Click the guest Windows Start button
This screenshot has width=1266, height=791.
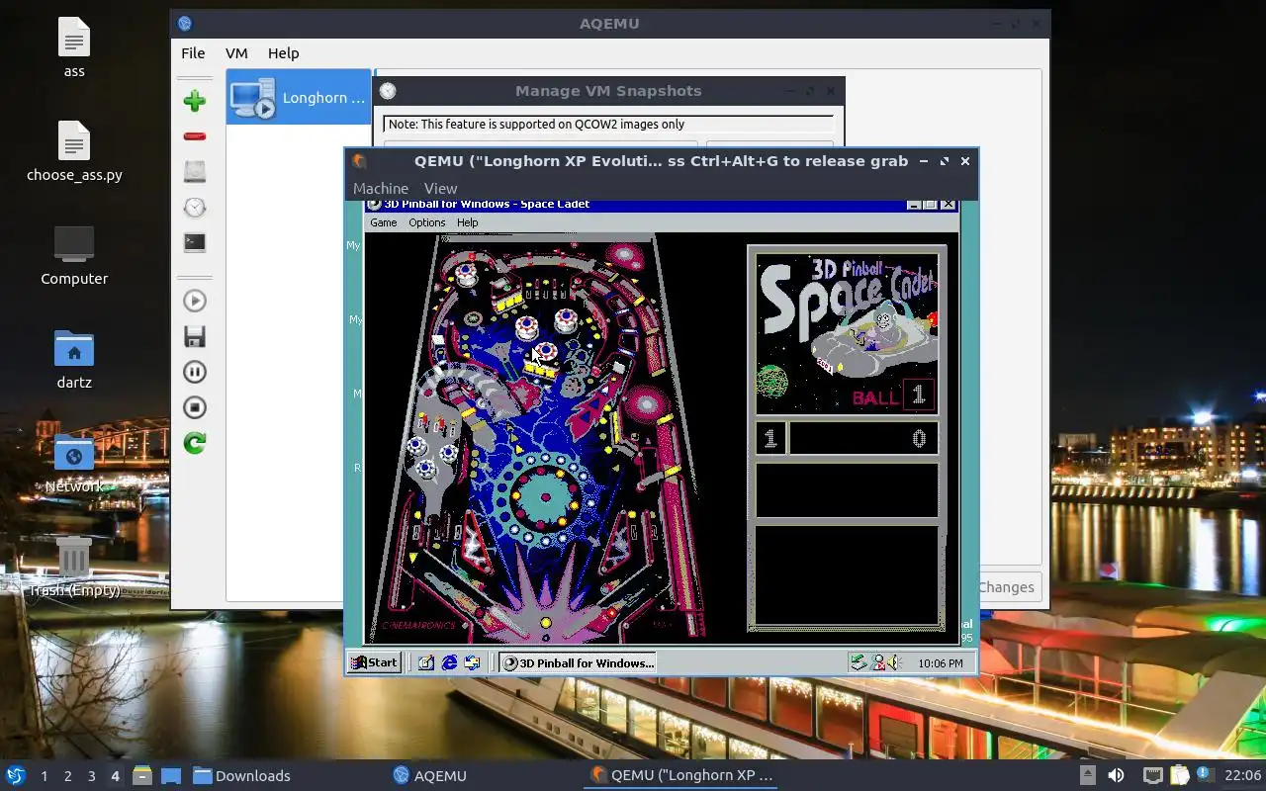(374, 662)
